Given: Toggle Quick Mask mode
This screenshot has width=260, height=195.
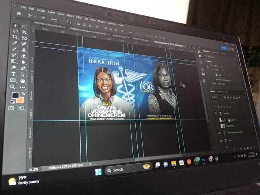Looking at the screenshot, I should [x=11, y=108].
